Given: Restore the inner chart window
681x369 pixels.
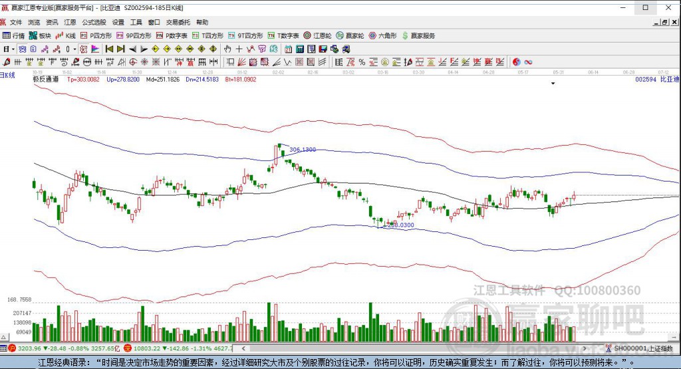Looking at the screenshot, I should pyautogui.click(x=664, y=22).
